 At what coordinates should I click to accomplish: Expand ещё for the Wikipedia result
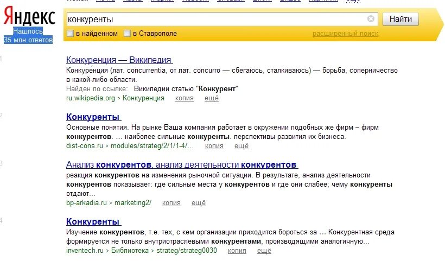pos(212,98)
